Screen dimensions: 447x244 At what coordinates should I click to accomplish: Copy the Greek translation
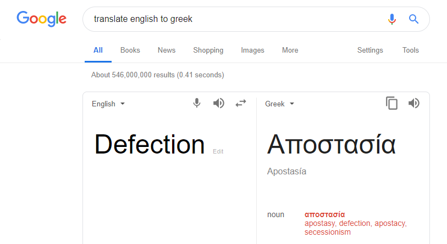(x=391, y=103)
